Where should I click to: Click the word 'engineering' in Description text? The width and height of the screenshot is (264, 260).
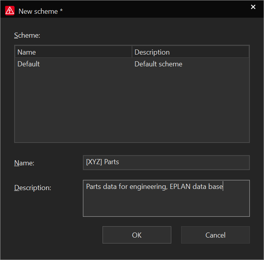(148, 187)
